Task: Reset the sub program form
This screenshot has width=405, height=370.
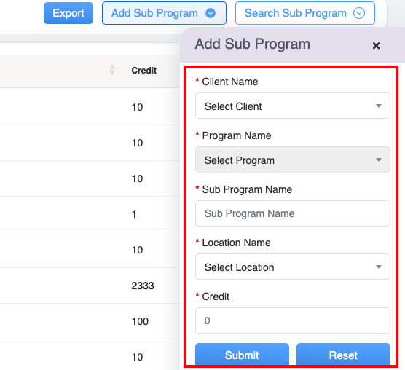Action: 343,354
